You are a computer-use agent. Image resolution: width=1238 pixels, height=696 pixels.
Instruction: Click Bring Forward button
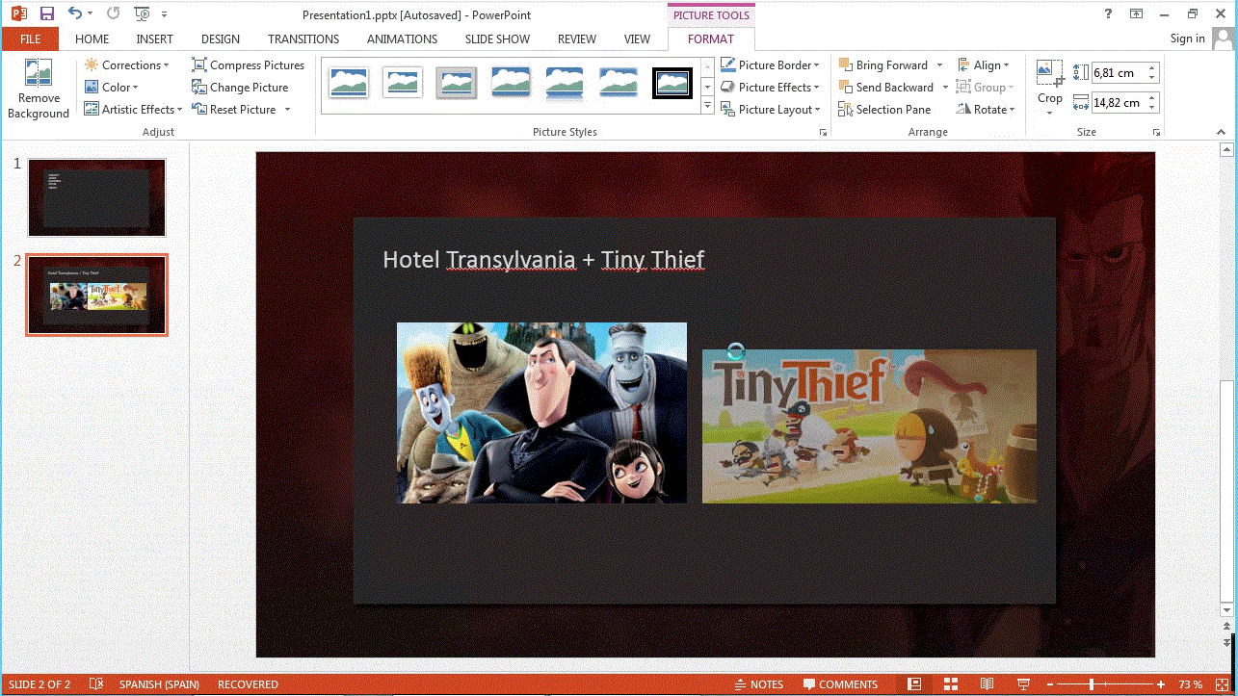tap(883, 65)
